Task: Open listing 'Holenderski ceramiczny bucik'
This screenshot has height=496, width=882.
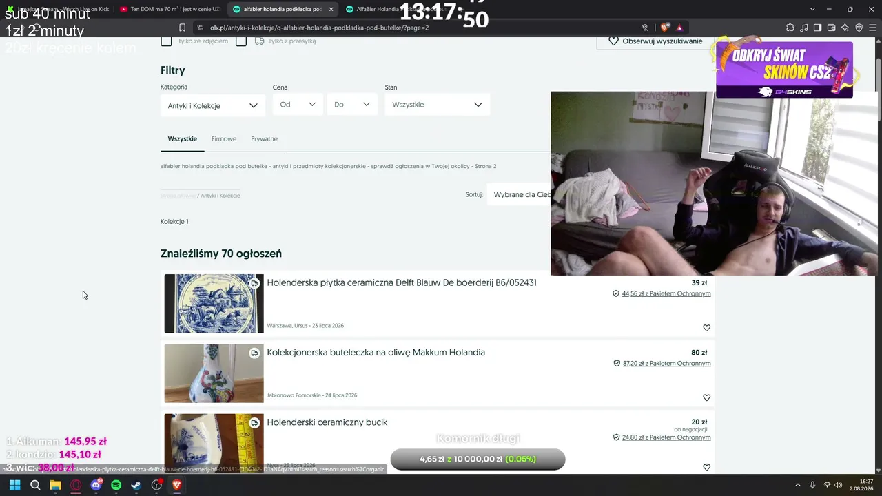Action: pyautogui.click(x=327, y=422)
